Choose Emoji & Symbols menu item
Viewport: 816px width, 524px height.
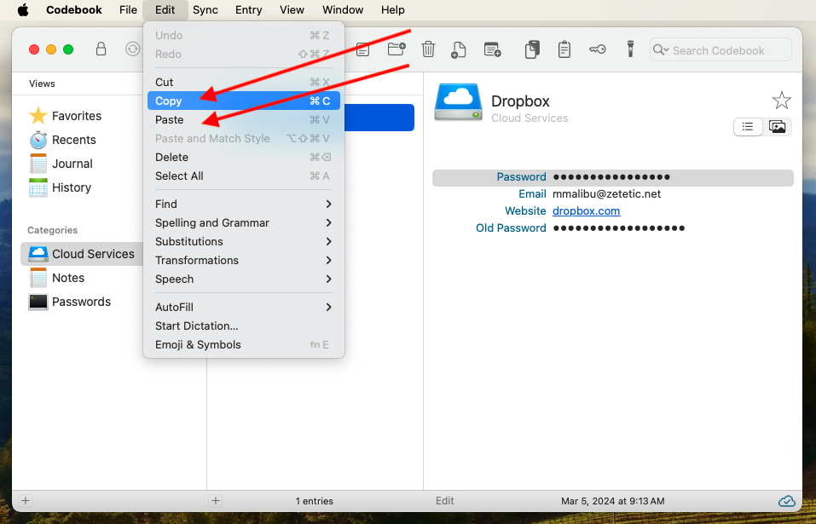[244, 345]
